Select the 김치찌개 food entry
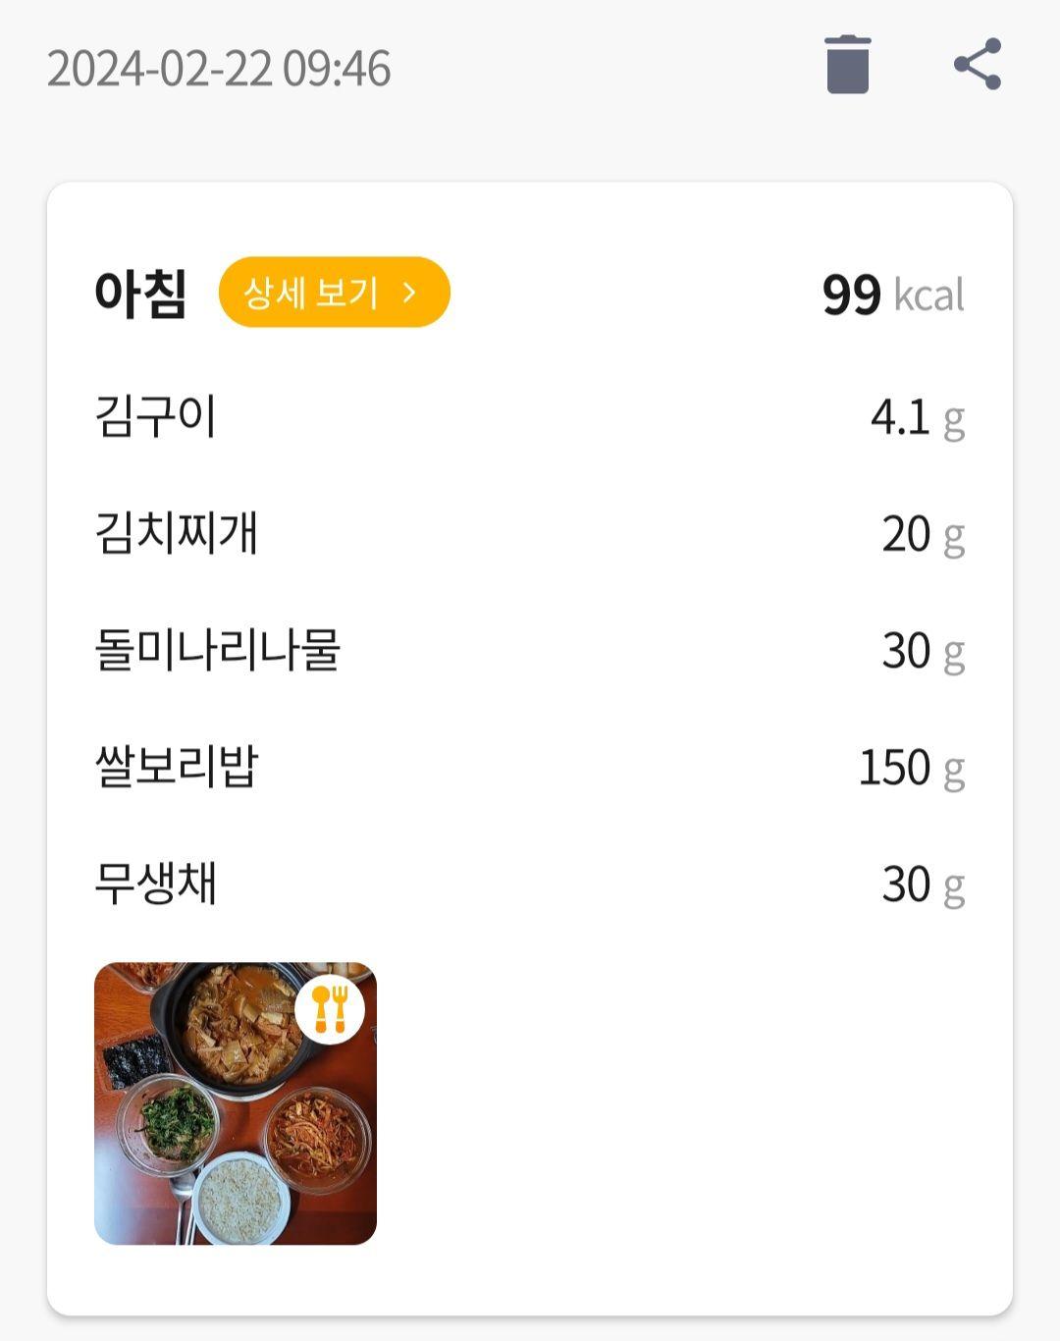Viewport: 1060px width, 1341px height. (530, 534)
